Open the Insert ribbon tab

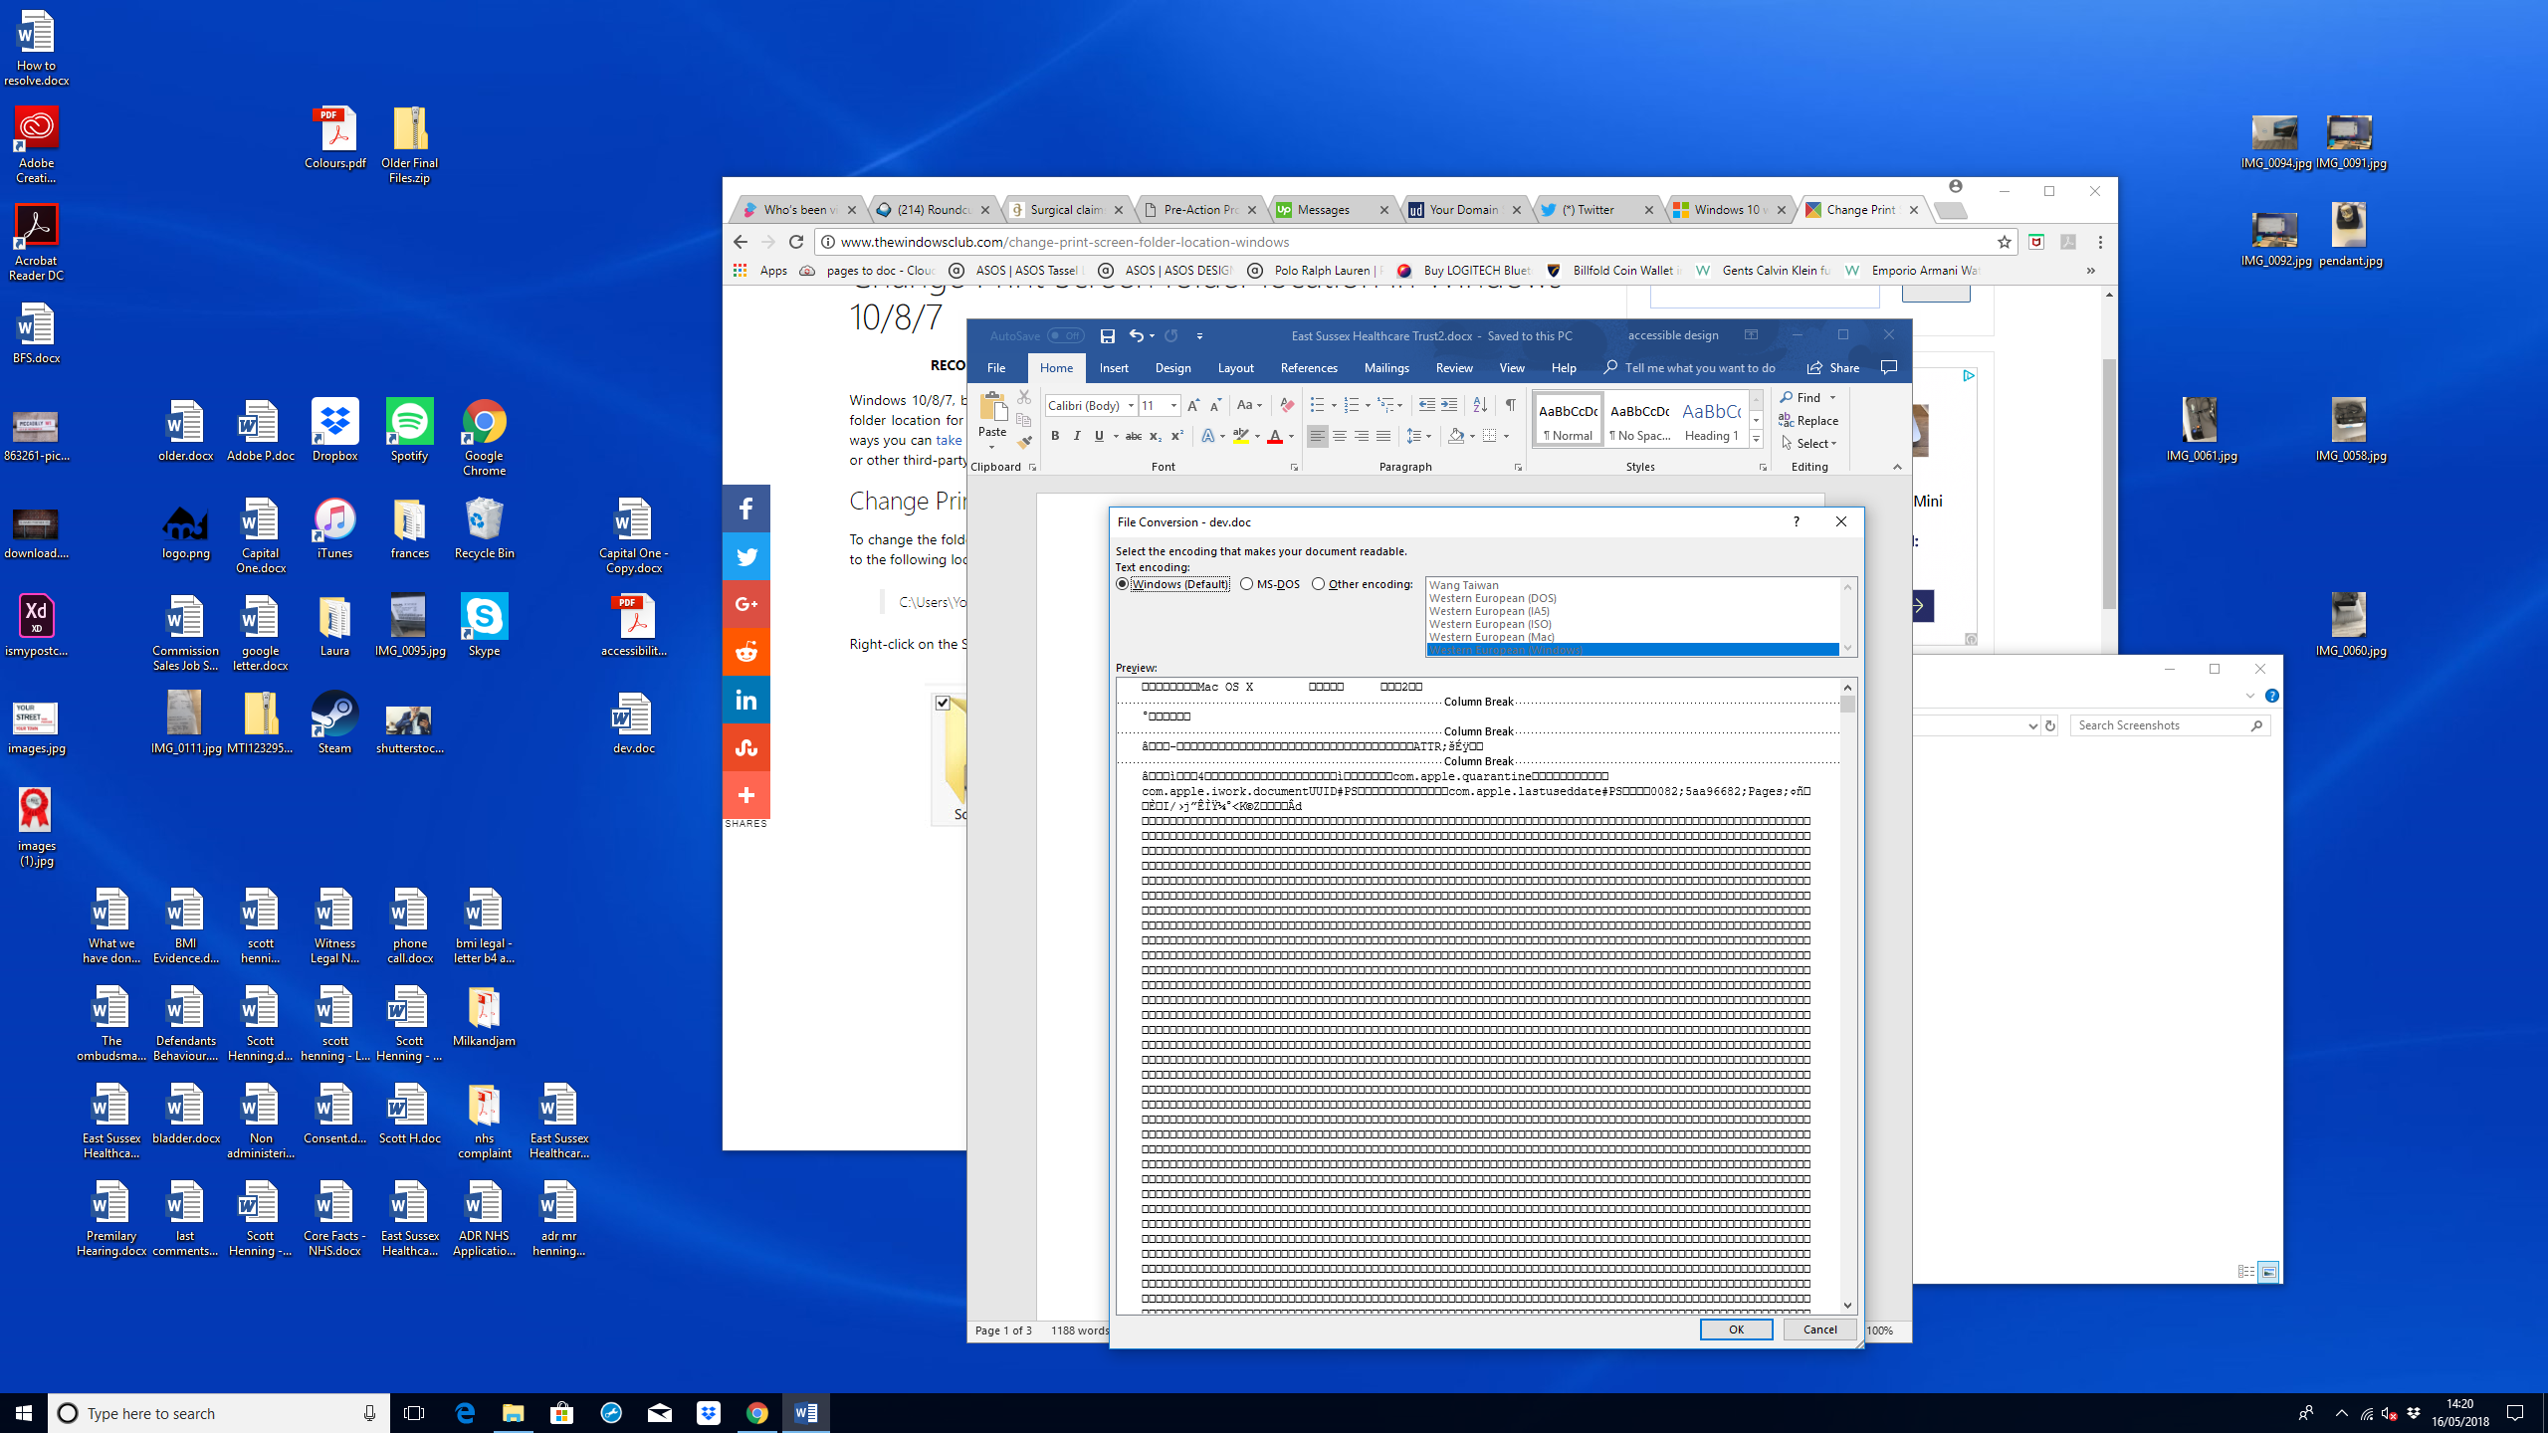1113,367
